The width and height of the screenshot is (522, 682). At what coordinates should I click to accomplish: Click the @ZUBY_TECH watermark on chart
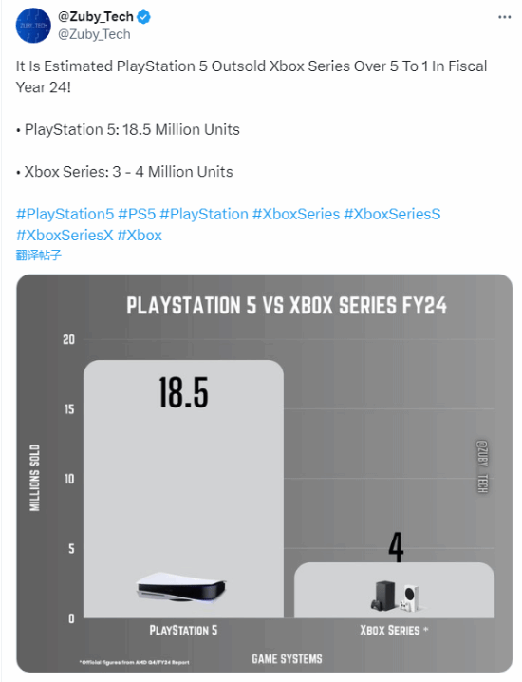click(482, 466)
